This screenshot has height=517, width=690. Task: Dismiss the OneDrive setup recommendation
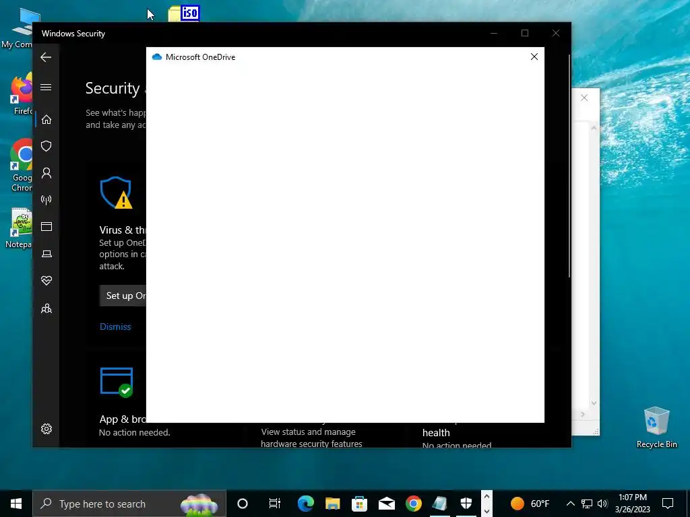tap(115, 326)
